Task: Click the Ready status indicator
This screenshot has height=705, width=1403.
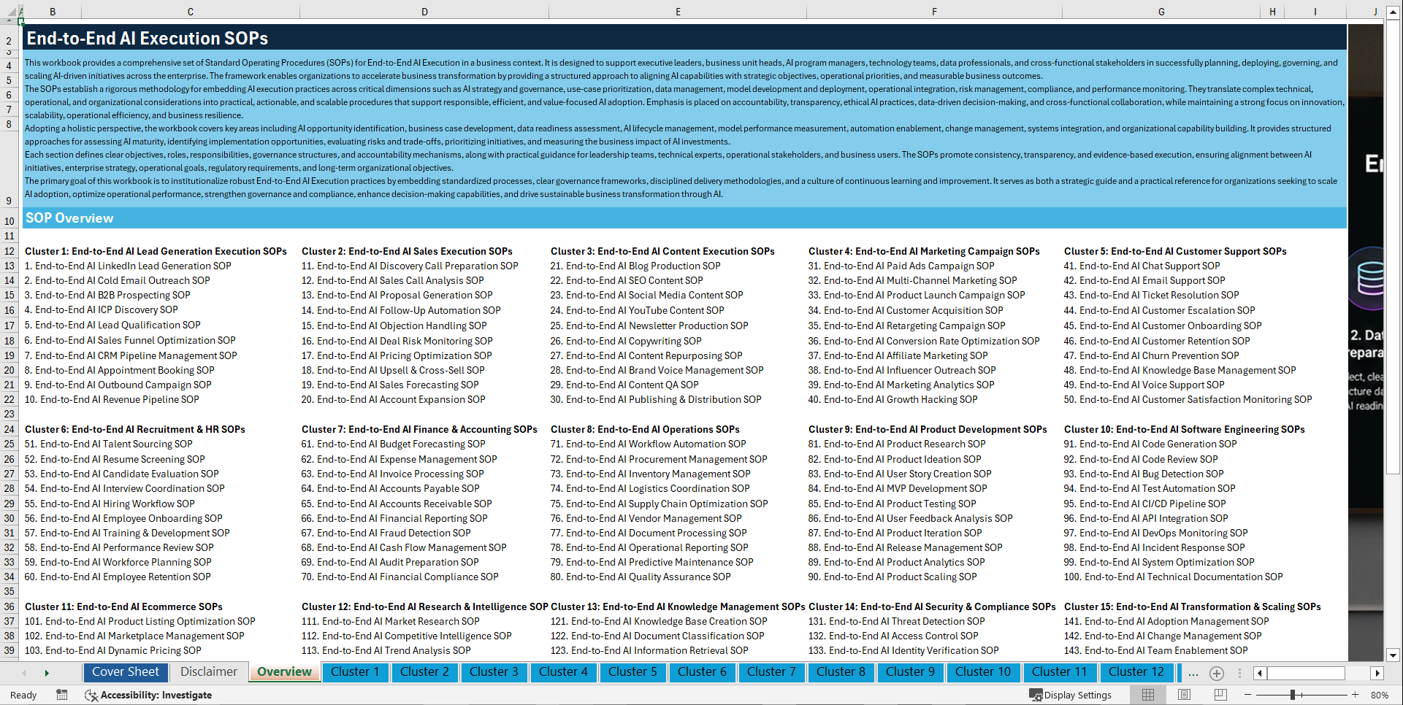Action: point(23,695)
